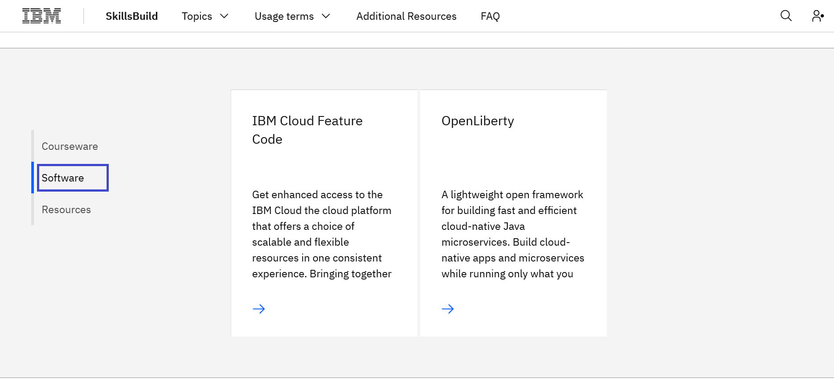The image size is (834, 392).
Task: Open the FAQ page
Action: (x=490, y=16)
